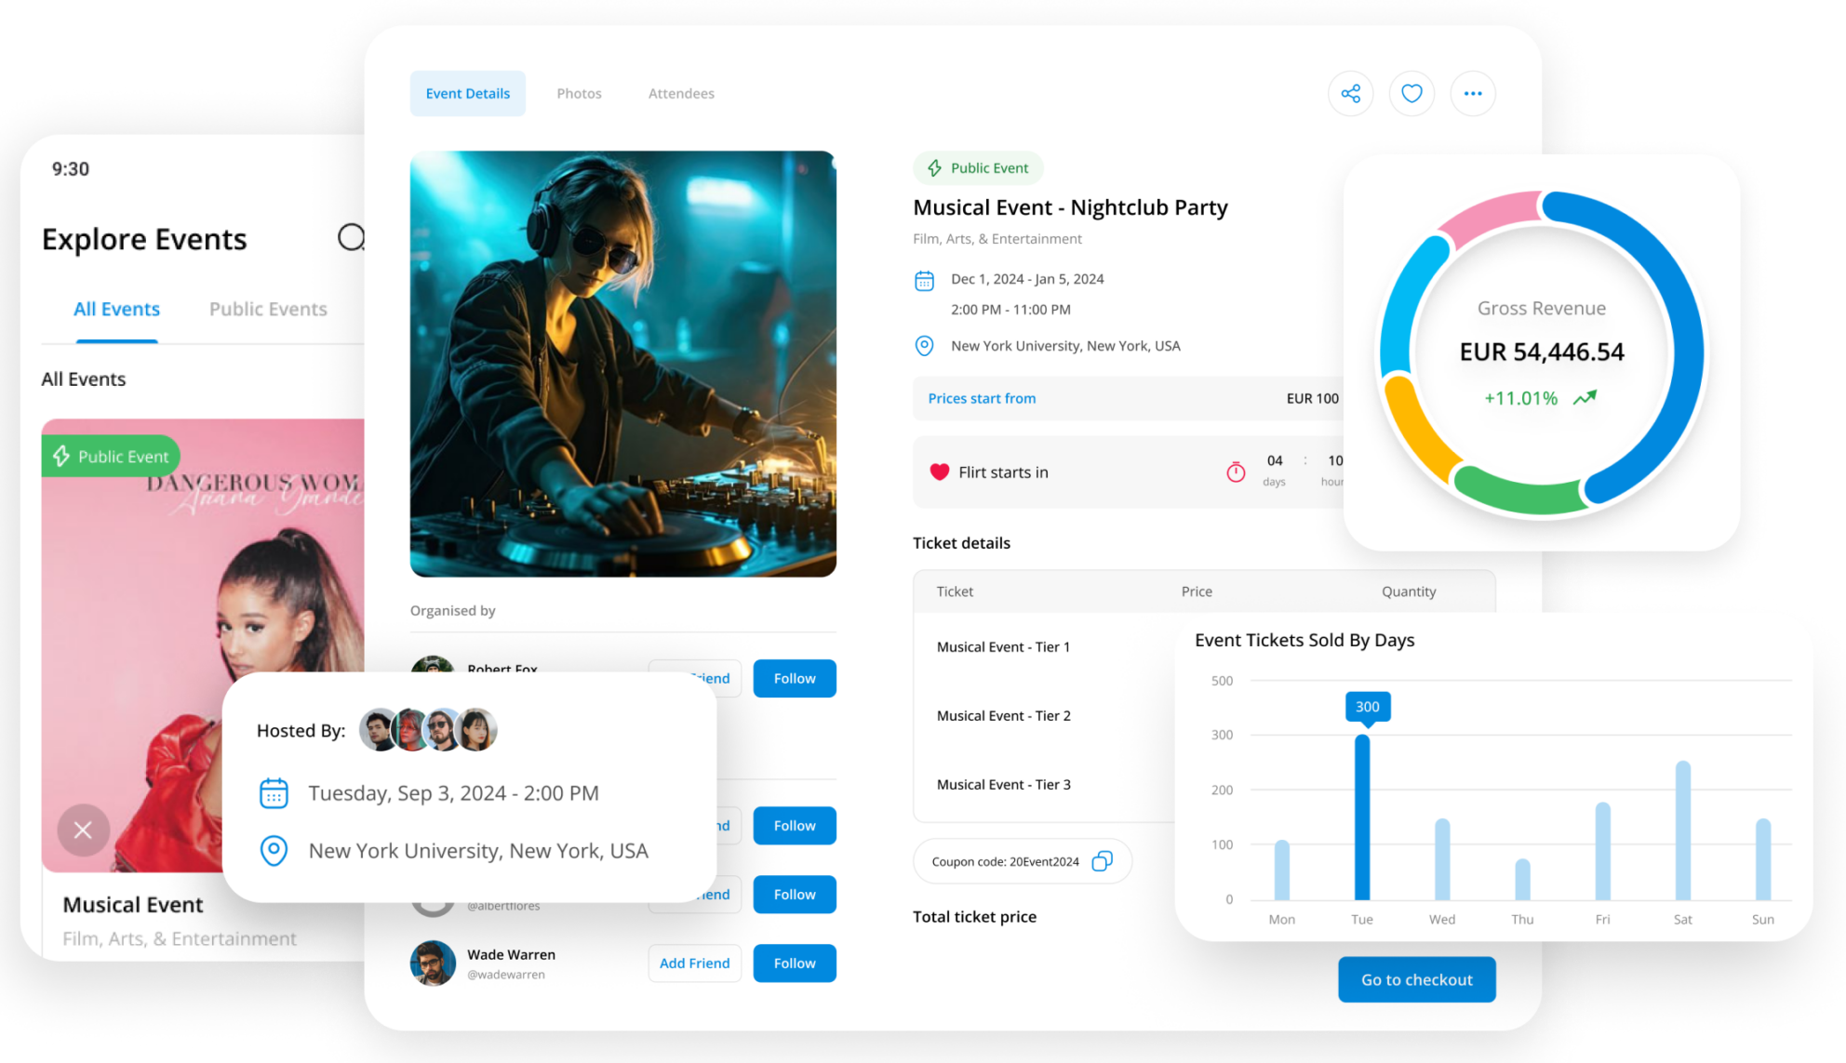Open the three-dots more options menu

coord(1473,93)
